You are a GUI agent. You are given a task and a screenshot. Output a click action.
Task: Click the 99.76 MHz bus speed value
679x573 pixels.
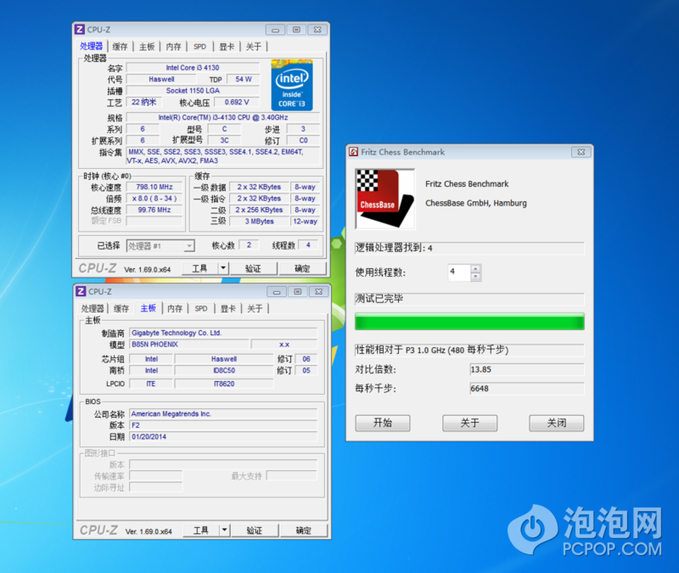point(154,210)
